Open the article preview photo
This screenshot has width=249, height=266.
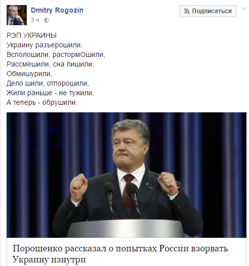[127, 175]
